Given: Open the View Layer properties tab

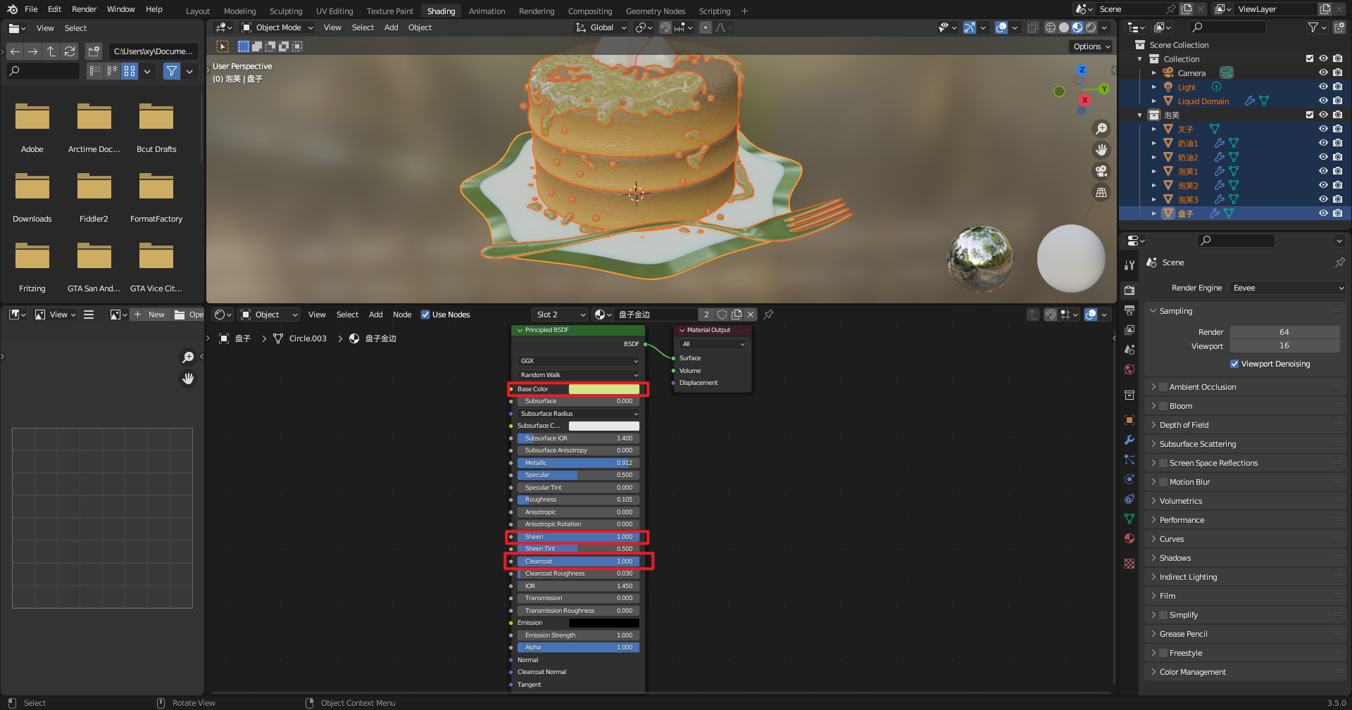Looking at the screenshot, I should point(1129,330).
